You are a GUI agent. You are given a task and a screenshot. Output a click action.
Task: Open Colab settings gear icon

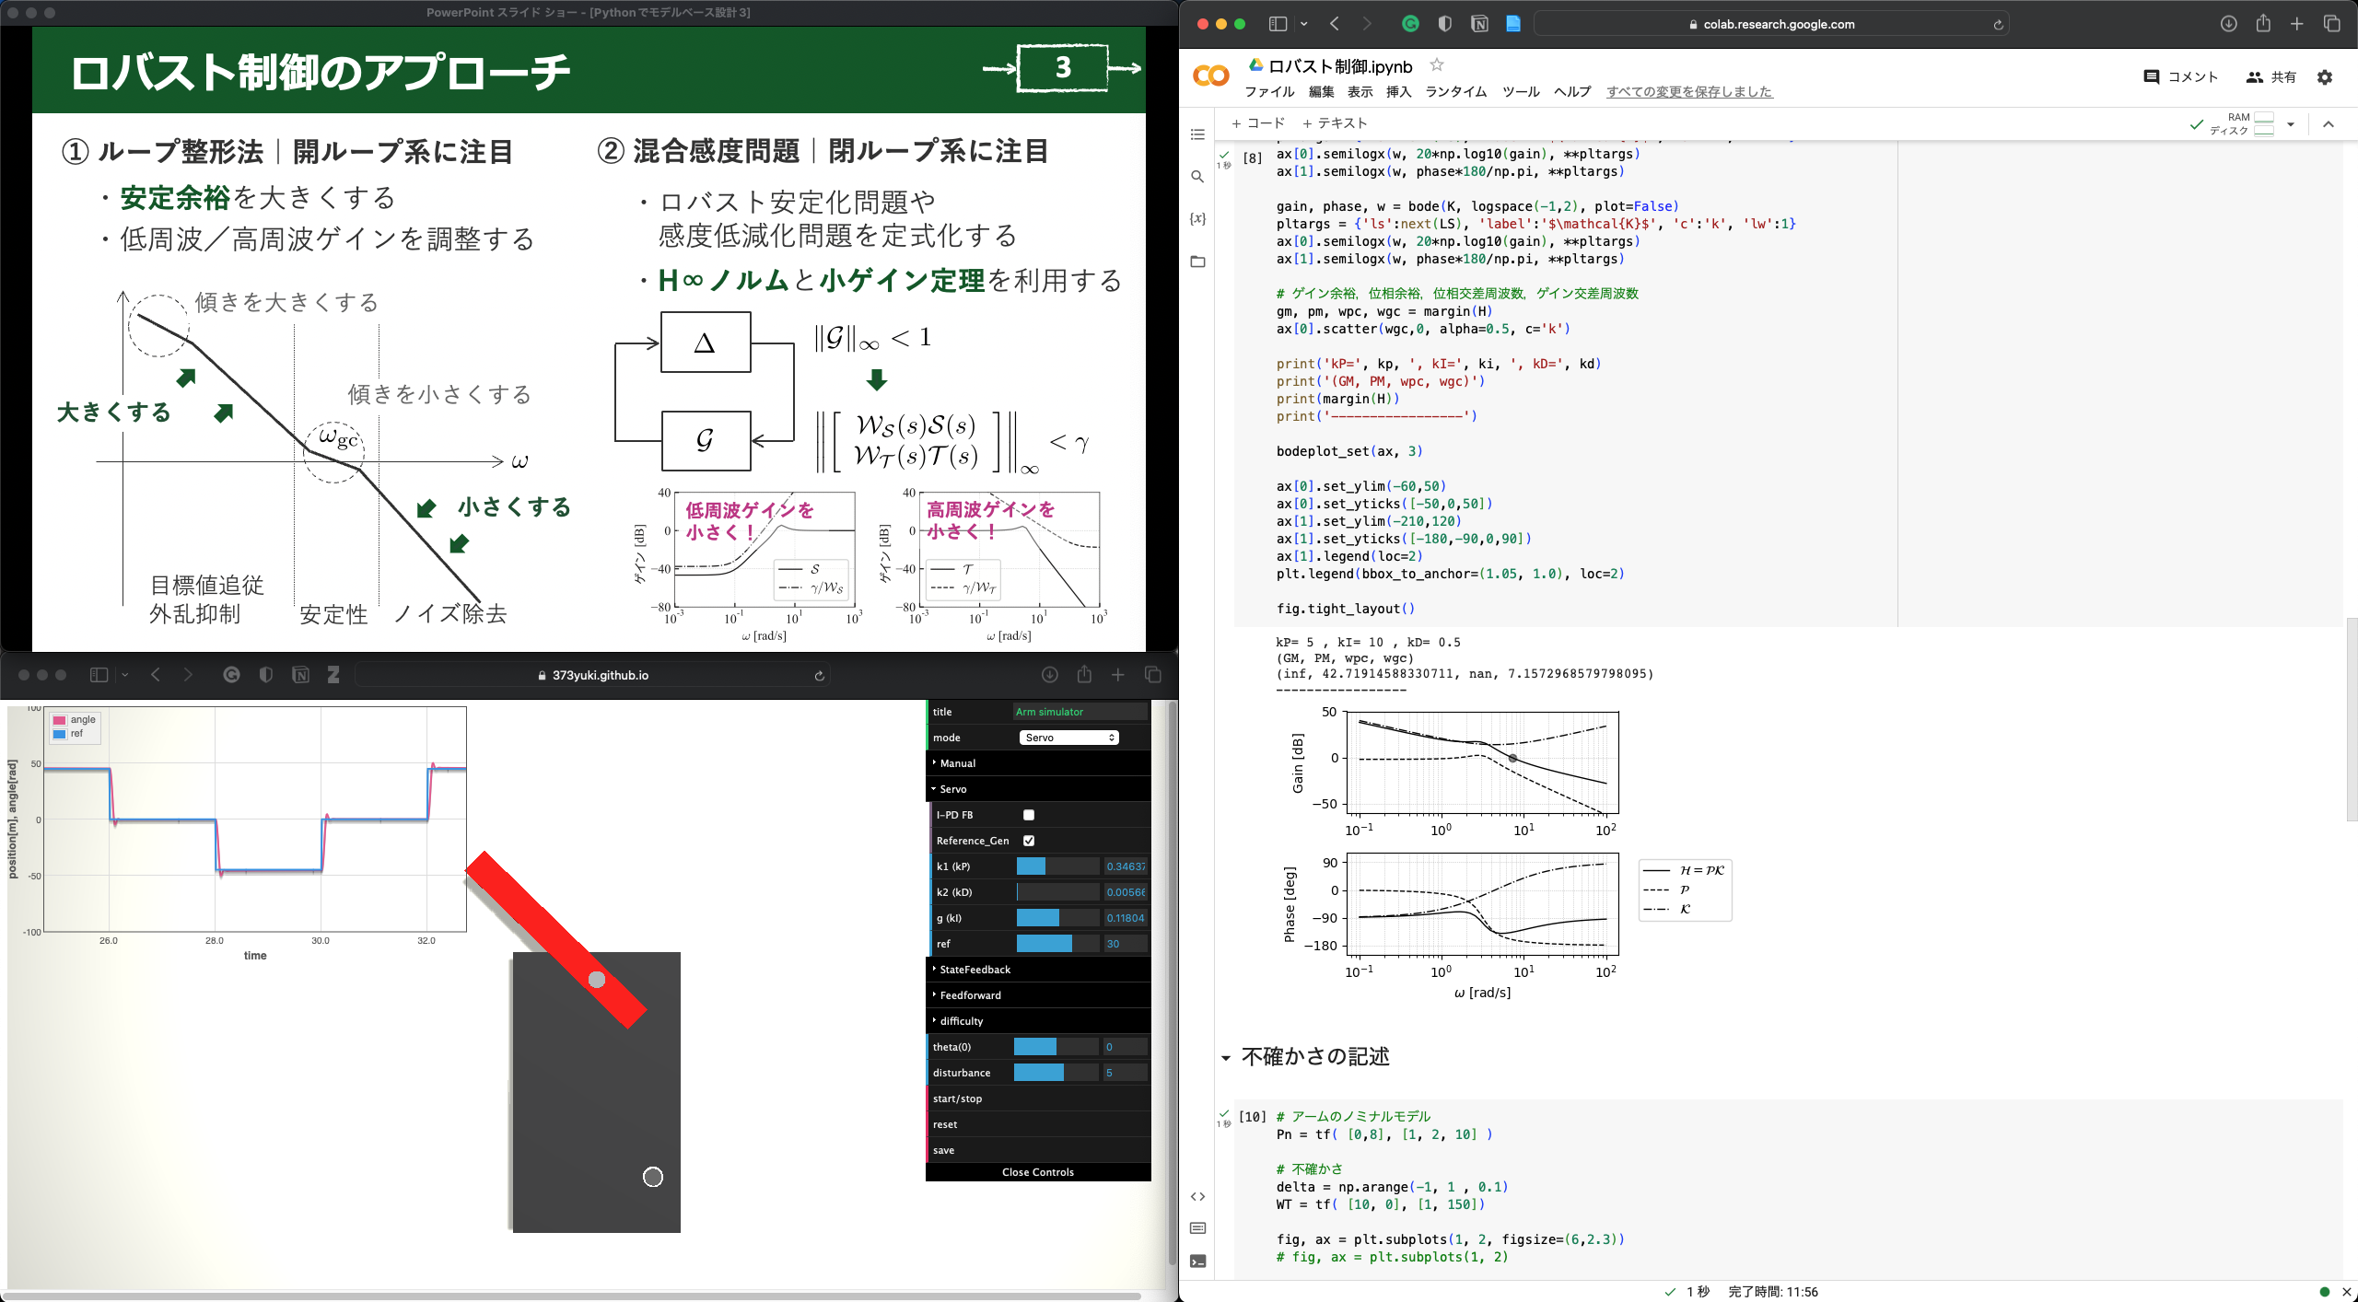[2325, 77]
